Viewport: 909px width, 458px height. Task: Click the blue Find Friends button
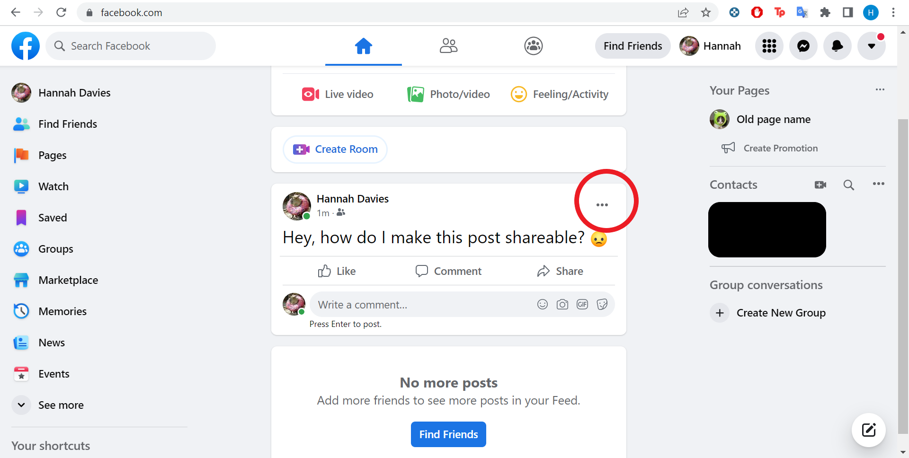tap(448, 434)
